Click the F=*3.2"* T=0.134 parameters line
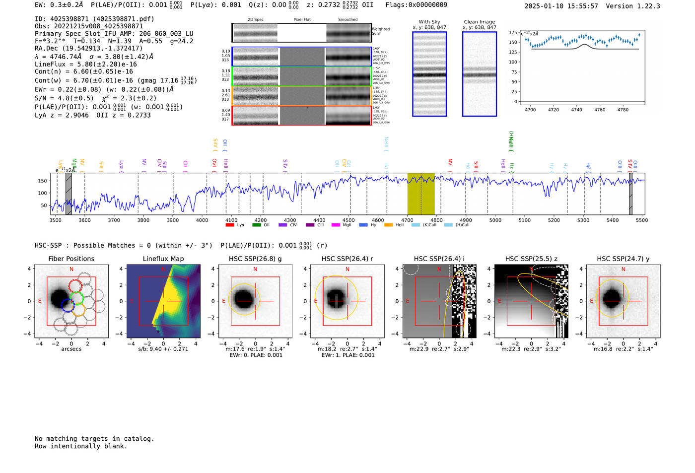The height and width of the screenshot is (473, 695). click(x=114, y=41)
